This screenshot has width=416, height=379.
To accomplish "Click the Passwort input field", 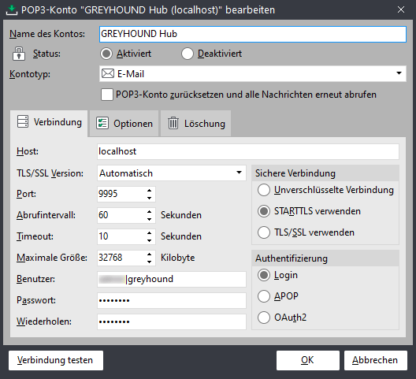I will (x=172, y=300).
